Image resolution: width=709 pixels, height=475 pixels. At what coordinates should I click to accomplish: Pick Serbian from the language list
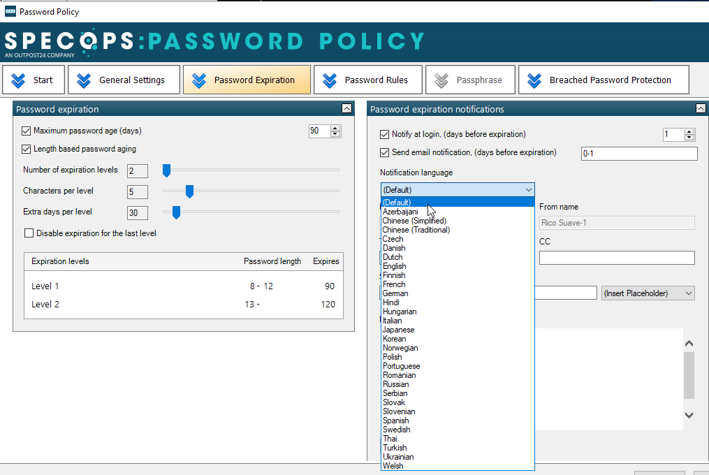tap(458, 393)
